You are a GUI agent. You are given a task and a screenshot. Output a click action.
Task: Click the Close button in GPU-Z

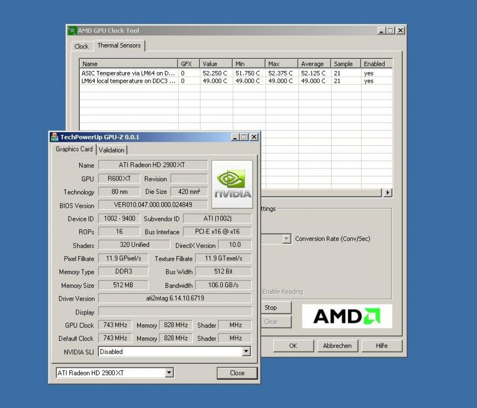click(x=237, y=373)
